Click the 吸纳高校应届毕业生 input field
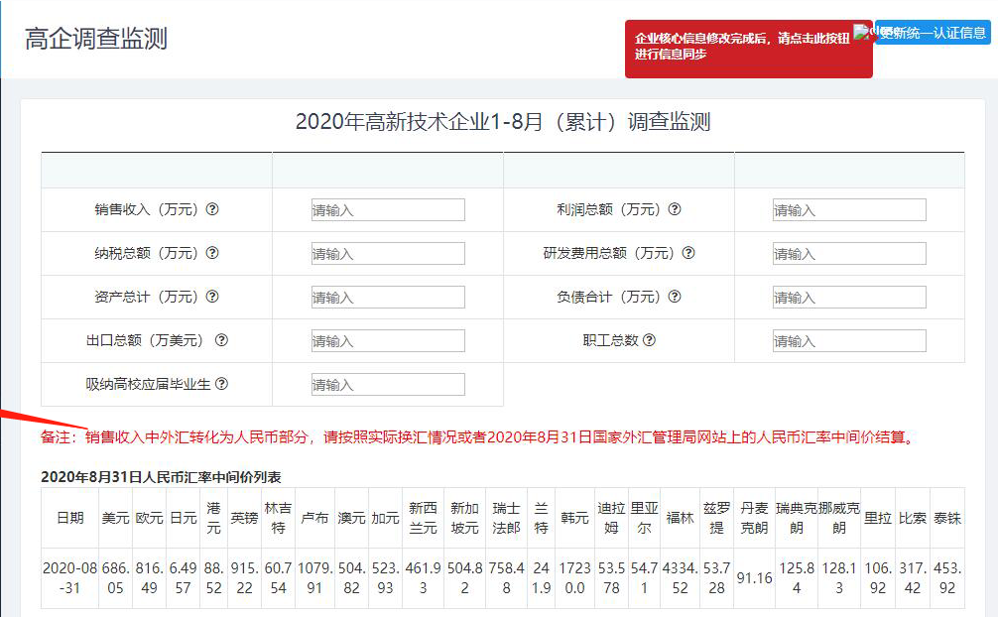Viewport: 998px width, 617px height. point(388,385)
